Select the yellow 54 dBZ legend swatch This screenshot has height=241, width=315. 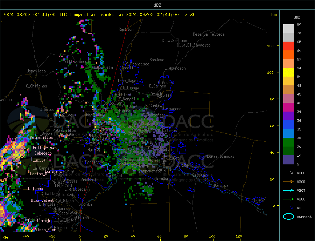click(288, 72)
